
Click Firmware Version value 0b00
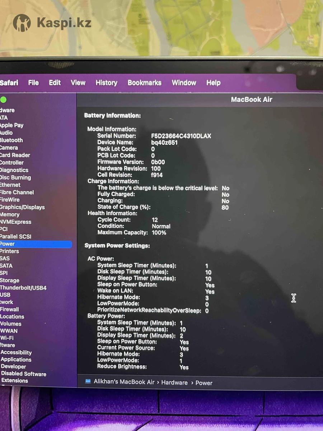pos(158,162)
